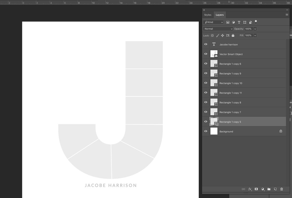Open the Opacity value dropdown arrow
Screen dimensions: 292x198
255,29
